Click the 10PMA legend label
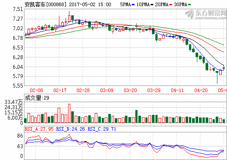The height and width of the screenshot is (160, 227). pyautogui.click(x=143, y=4)
